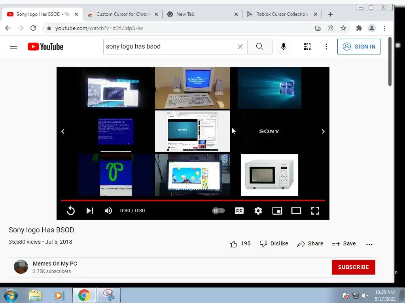The height and width of the screenshot is (303, 405).
Task: Share the video
Action: (310, 243)
